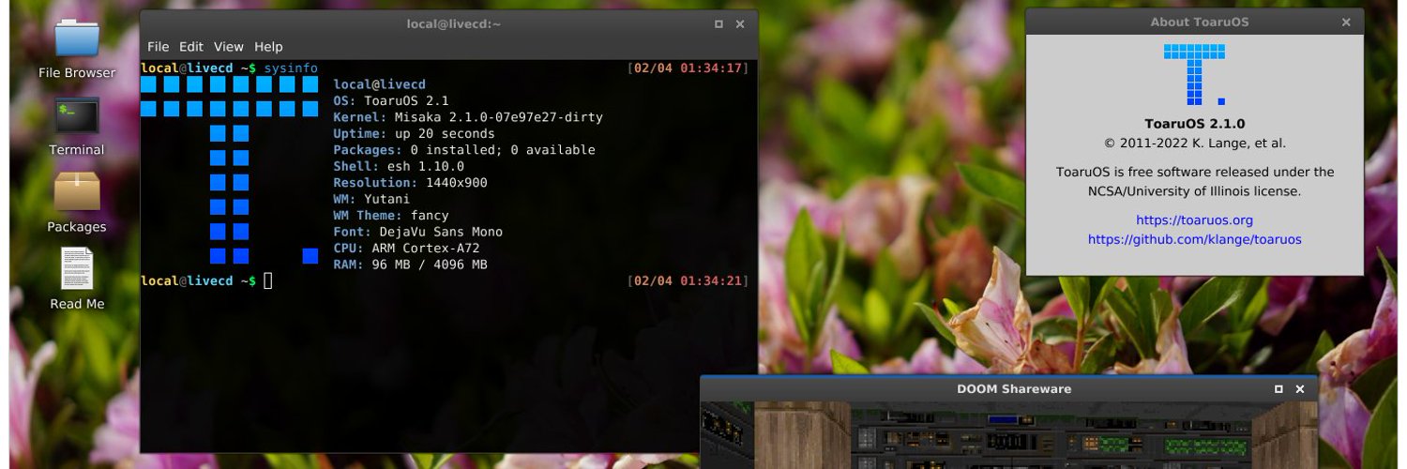Image resolution: width=1407 pixels, height=469 pixels.
Task: Open the File Browser desktop icon
Action: pyautogui.click(x=77, y=49)
